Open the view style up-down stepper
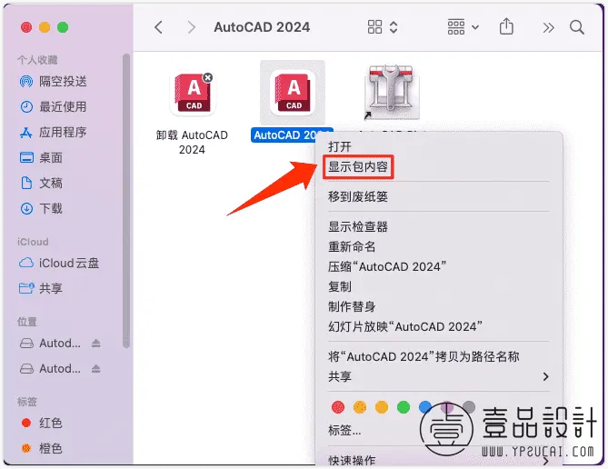 pos(394,27)
